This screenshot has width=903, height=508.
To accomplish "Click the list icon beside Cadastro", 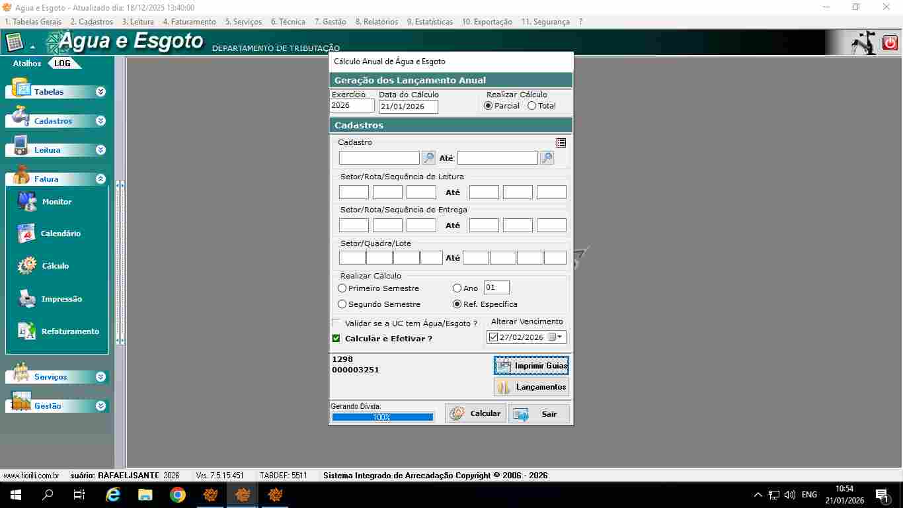I will (x=561, y=143).
